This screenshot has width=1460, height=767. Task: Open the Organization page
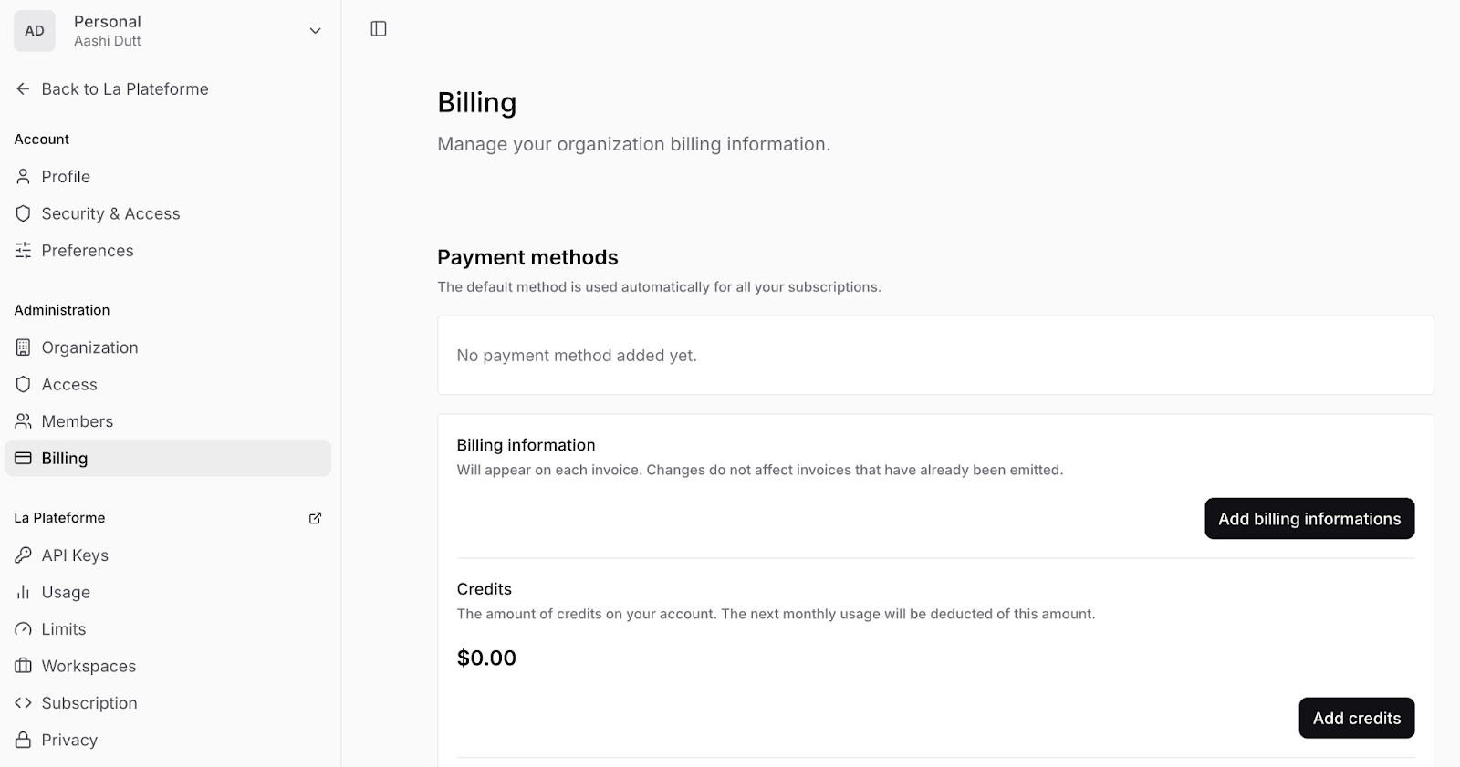pyautogui.click(x=89, y=347)
